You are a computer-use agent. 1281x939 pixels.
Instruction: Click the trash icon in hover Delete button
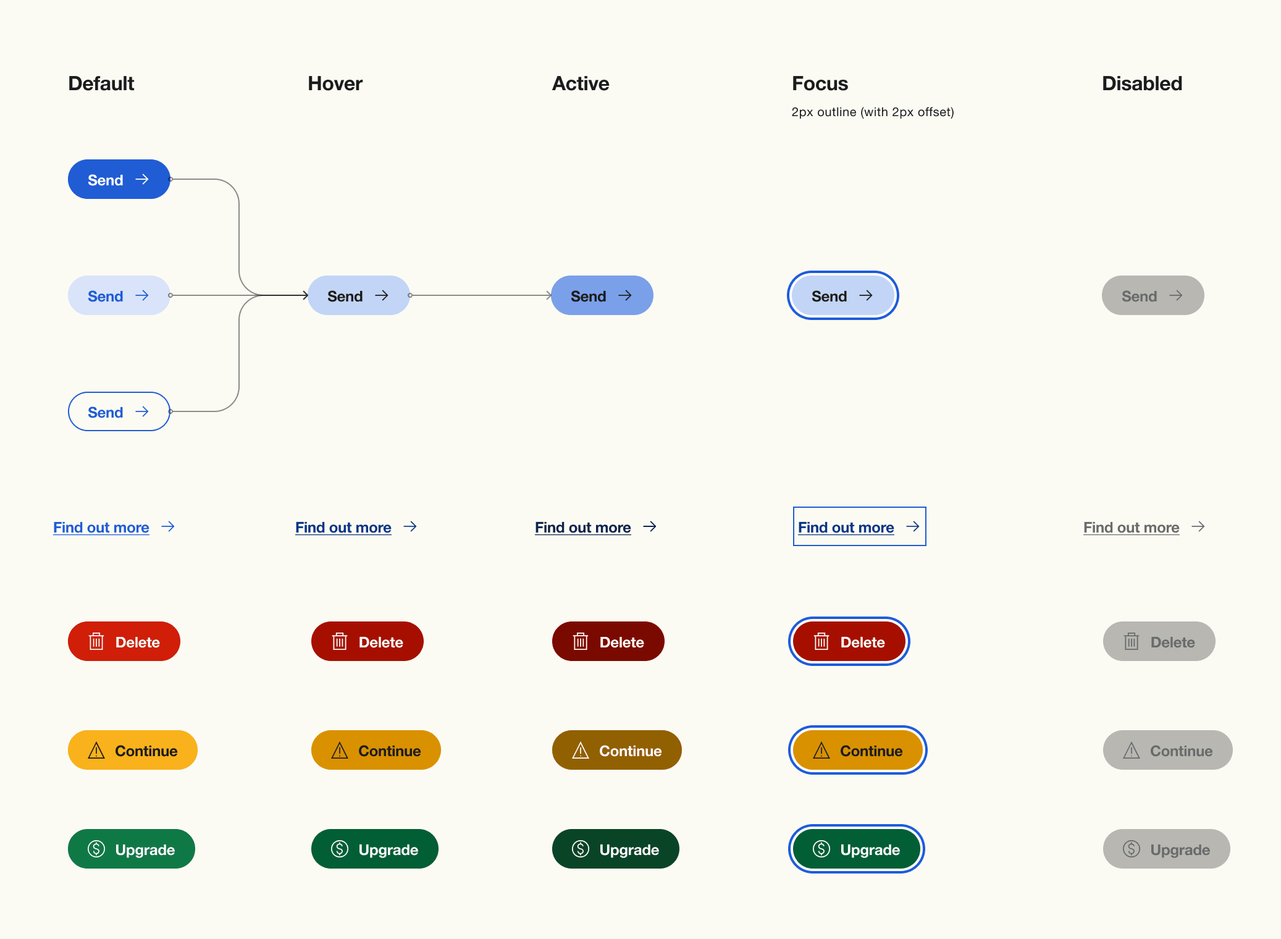coord(339,642)
